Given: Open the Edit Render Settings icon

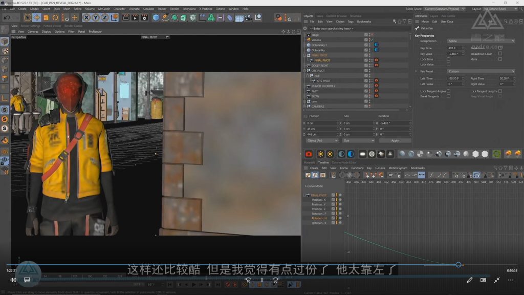Looking at the screenshot, I should coord(144,17).
